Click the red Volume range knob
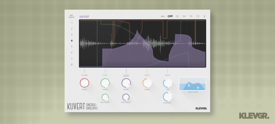This screenshot has width=275, height=124. [x=84, y=83]
